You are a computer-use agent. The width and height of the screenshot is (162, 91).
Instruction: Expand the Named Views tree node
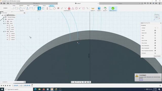pos(4,19)
